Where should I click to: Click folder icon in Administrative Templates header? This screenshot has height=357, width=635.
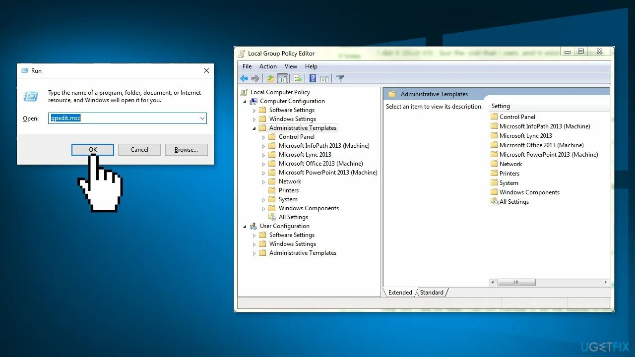tap(392, 94)
